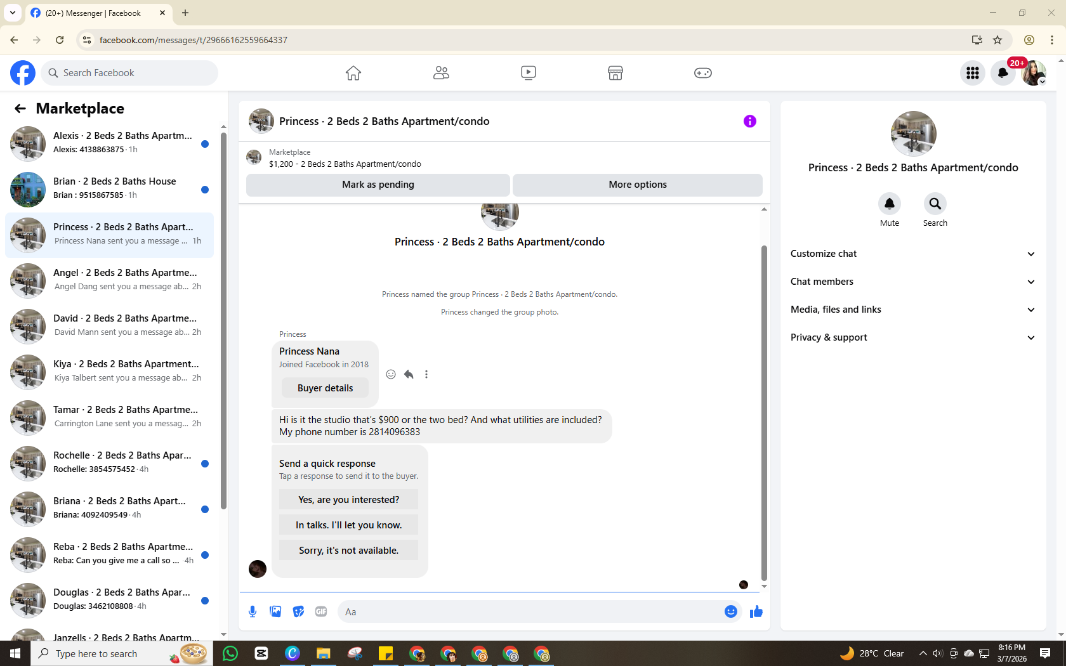Viewport: 1066px width, 666px height.
Task: Click the browser address bar URL
Action: tap(194, 40)
